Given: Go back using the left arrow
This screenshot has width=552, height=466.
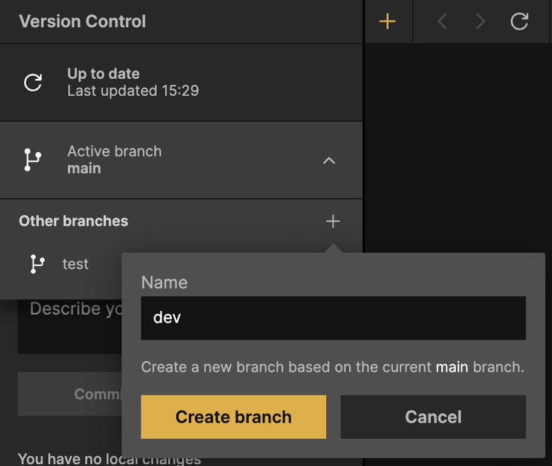Looking at the screenshot, I should click(x=442, y=22).
